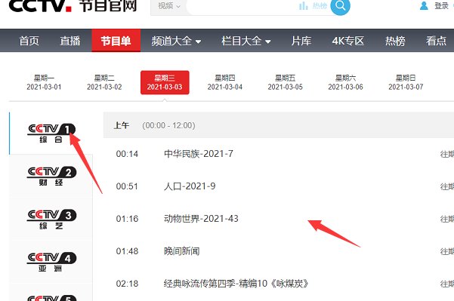Open 热榜 in the navigation bar
Viewport: 454px width, 301px height.
click(x=395, y=41)
